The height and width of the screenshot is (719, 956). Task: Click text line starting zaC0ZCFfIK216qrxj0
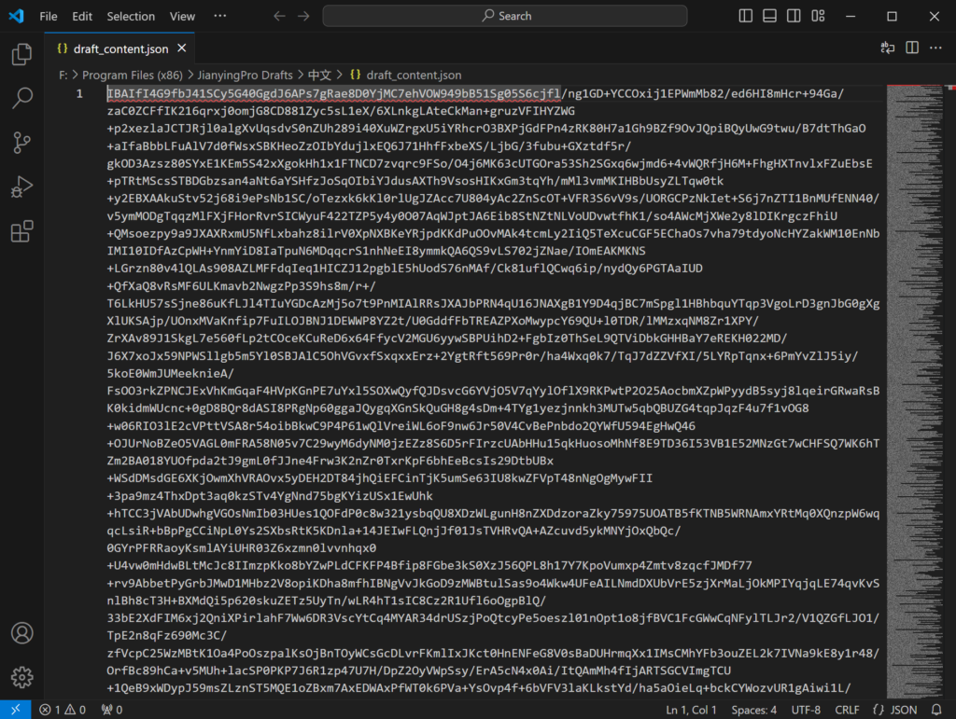point(341,111)
